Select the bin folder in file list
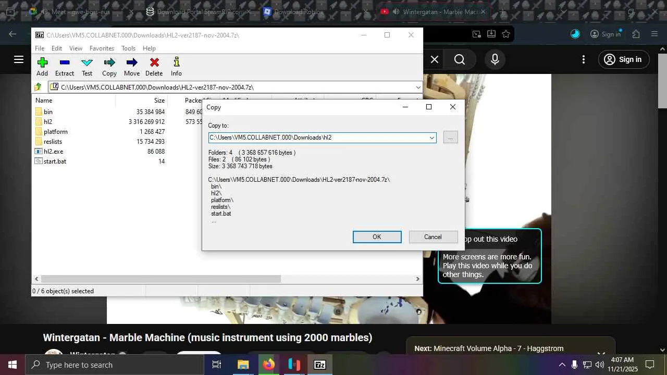Screen dimensions: 667x375 [x=48, y=112]
